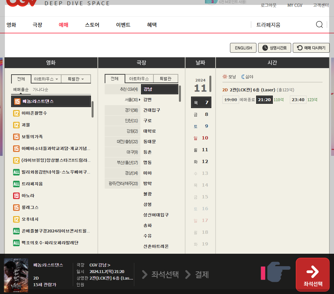Open 아트하우스 dropdown in movie panel
Viewport: 334px width, 294px height.
click(46, 79)
